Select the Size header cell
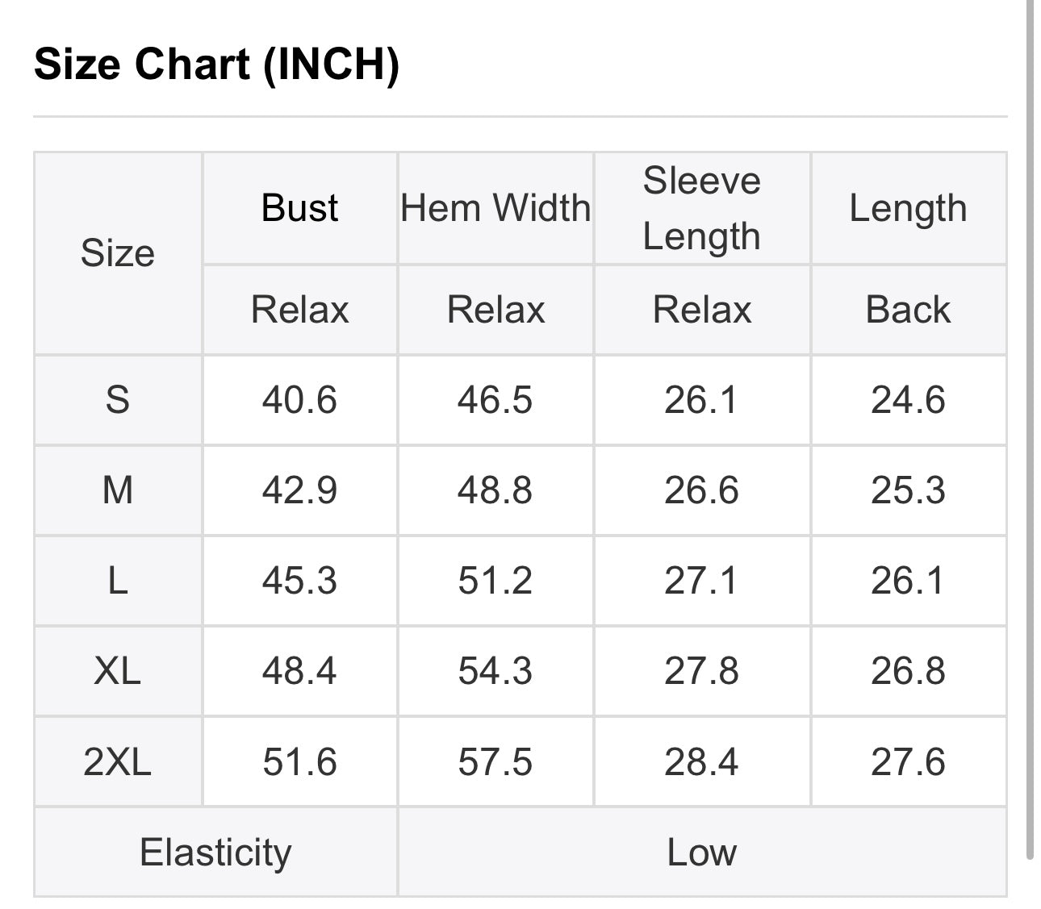 coord(118,253)
